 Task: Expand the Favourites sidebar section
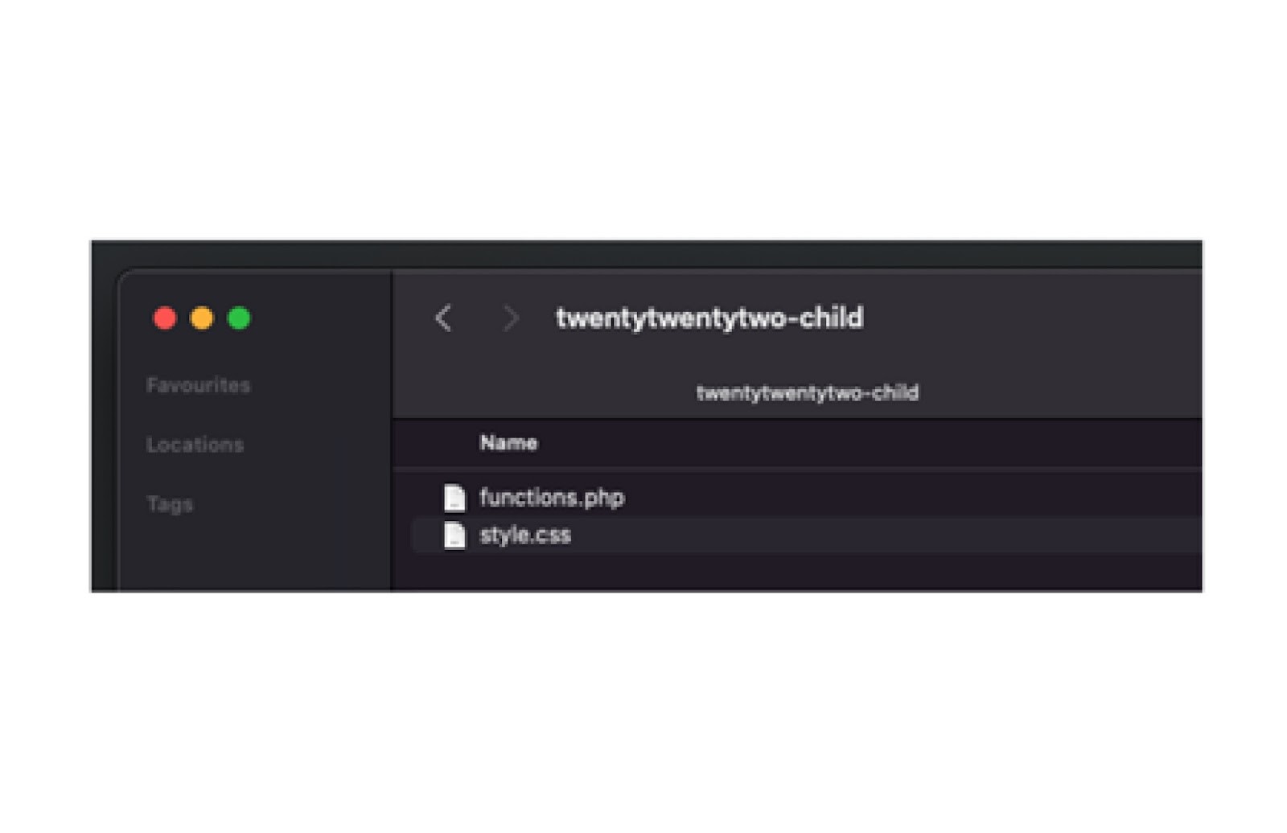coord(198,385)
